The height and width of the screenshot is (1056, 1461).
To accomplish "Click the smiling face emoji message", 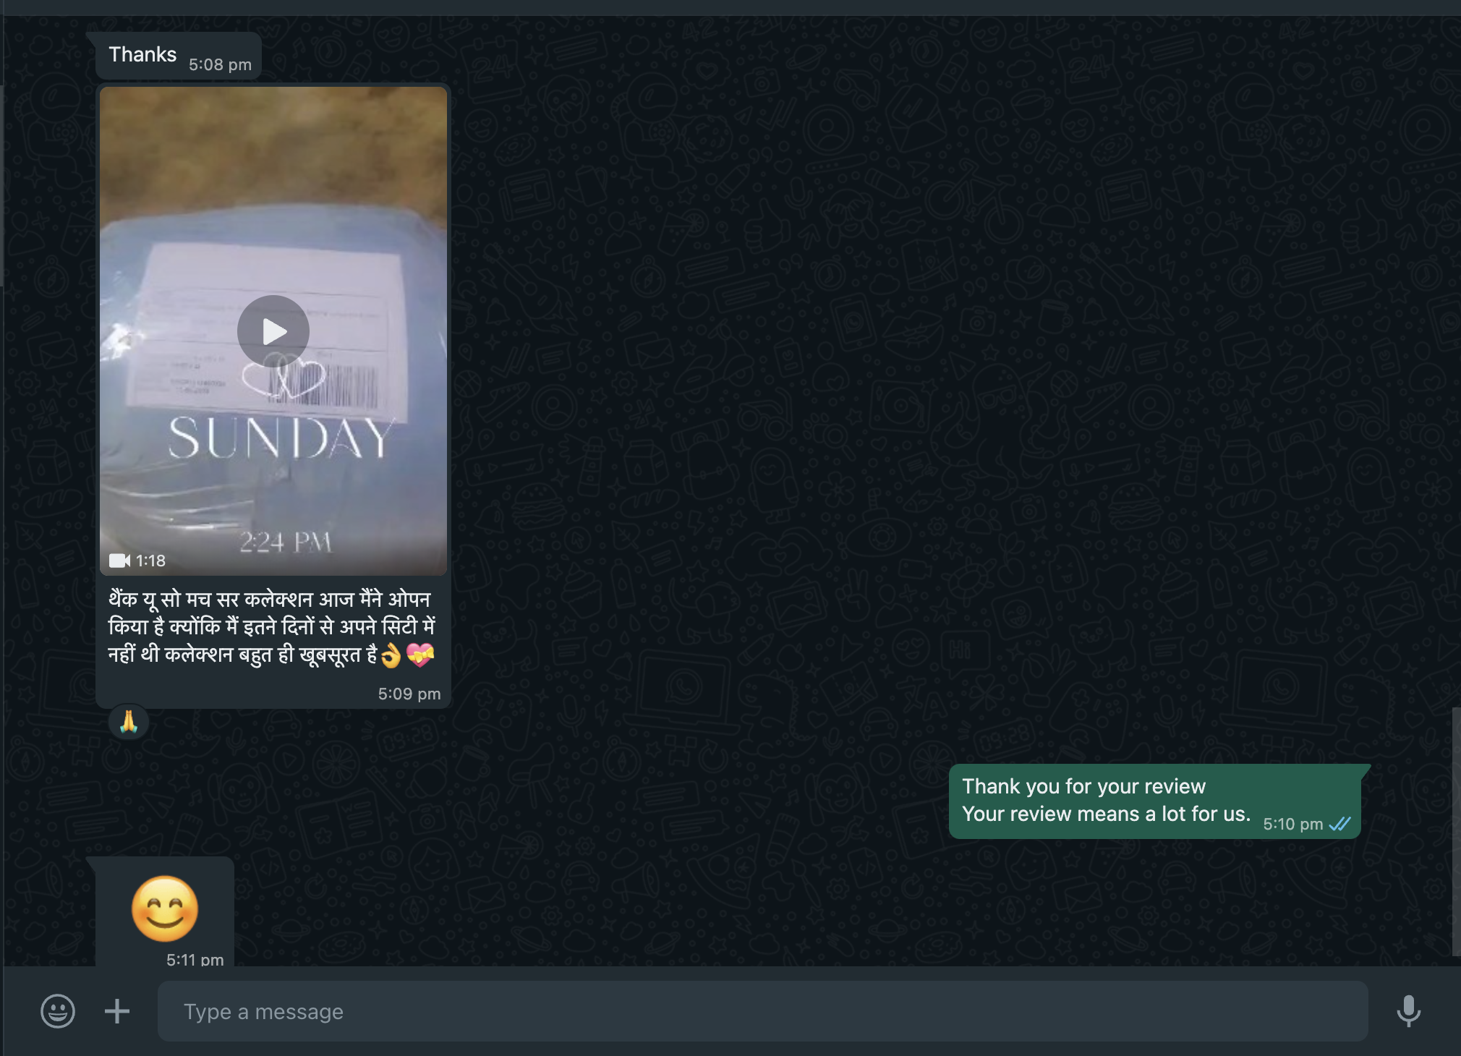I will (x=165, y=908).
